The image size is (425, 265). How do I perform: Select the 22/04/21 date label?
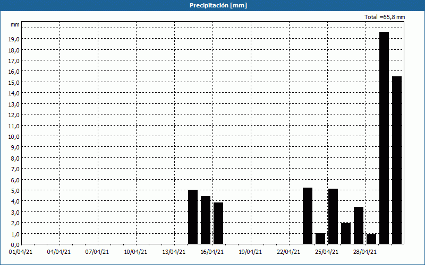[288, 252]
